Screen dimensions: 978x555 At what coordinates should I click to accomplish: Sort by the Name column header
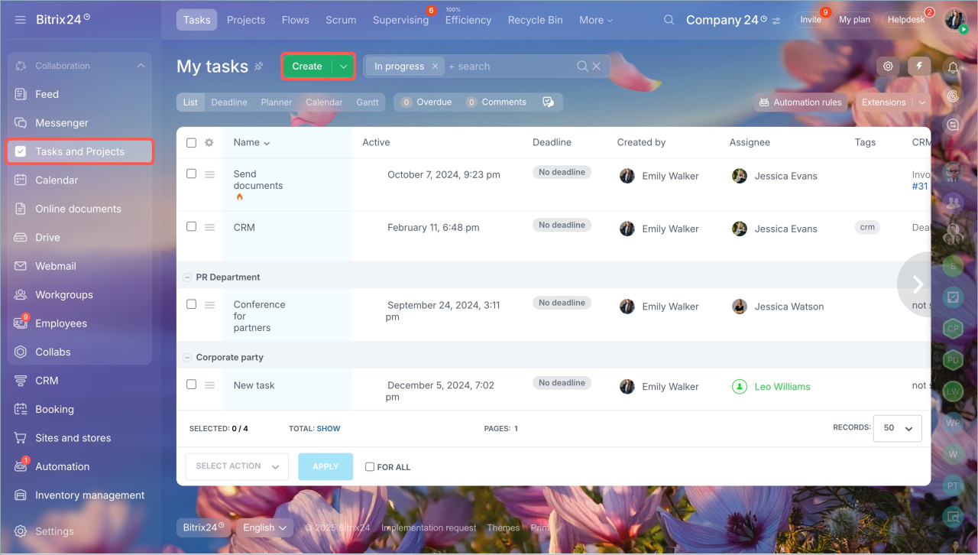point(251,143)
